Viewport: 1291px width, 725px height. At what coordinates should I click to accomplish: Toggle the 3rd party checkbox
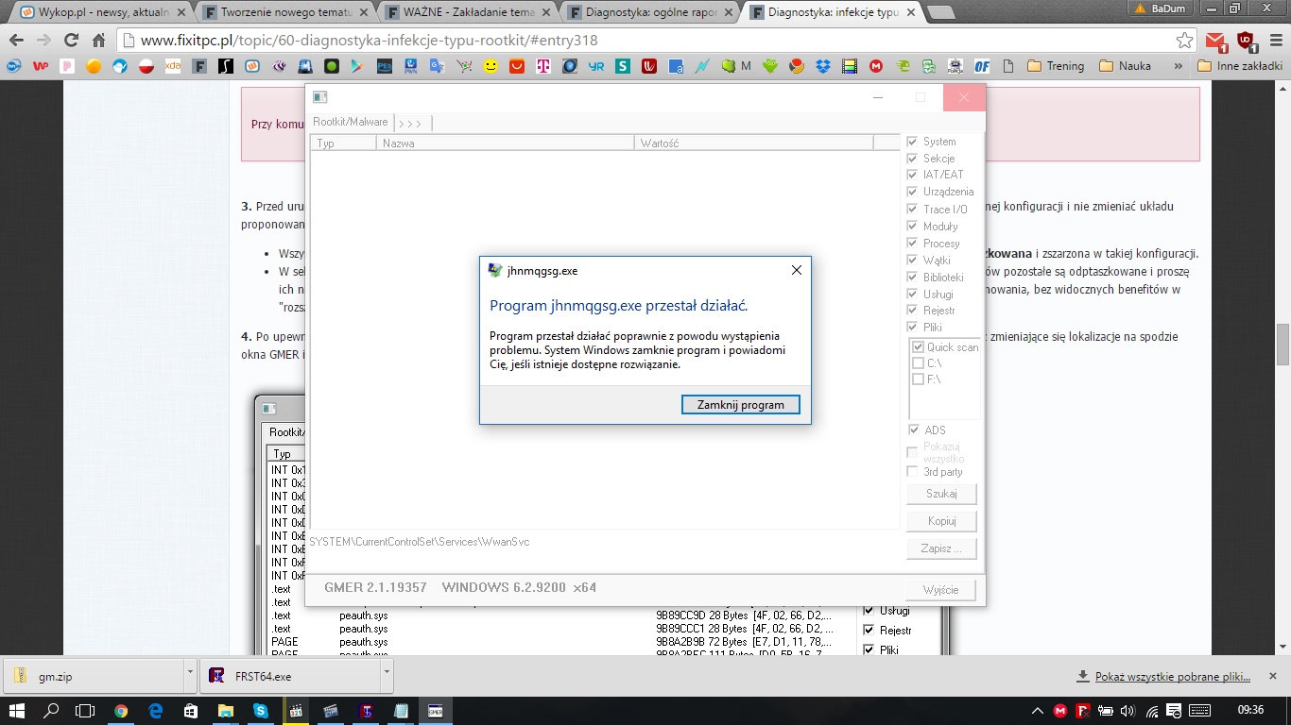pyautogui.click(x=912, y=471)
